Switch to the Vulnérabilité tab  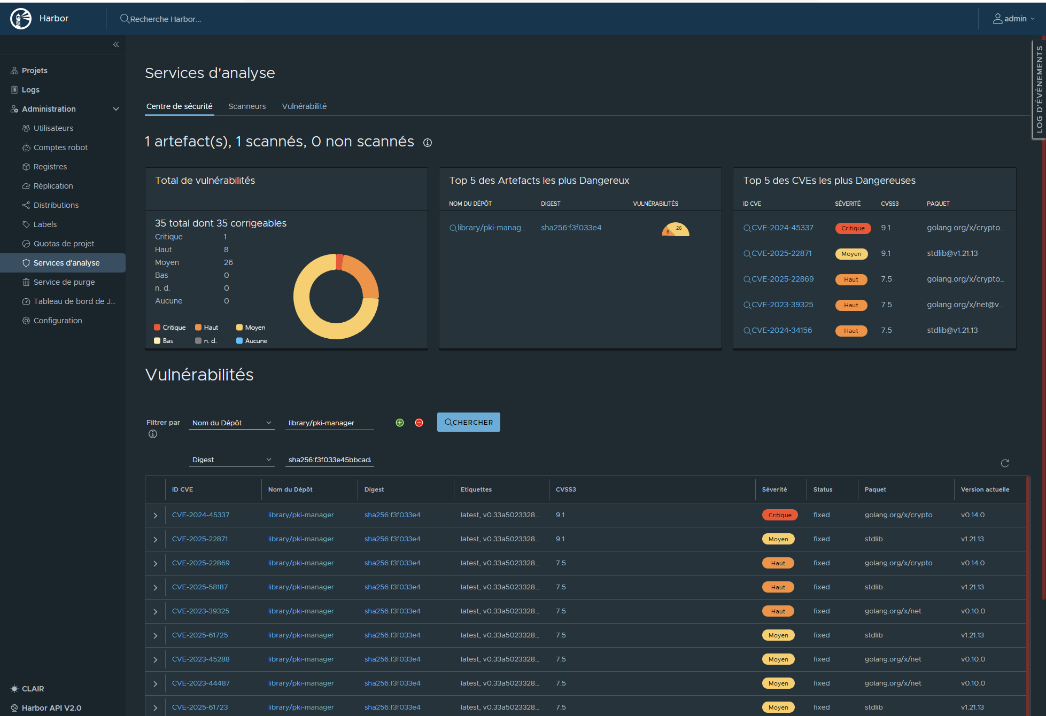click(x=304, y=106)
